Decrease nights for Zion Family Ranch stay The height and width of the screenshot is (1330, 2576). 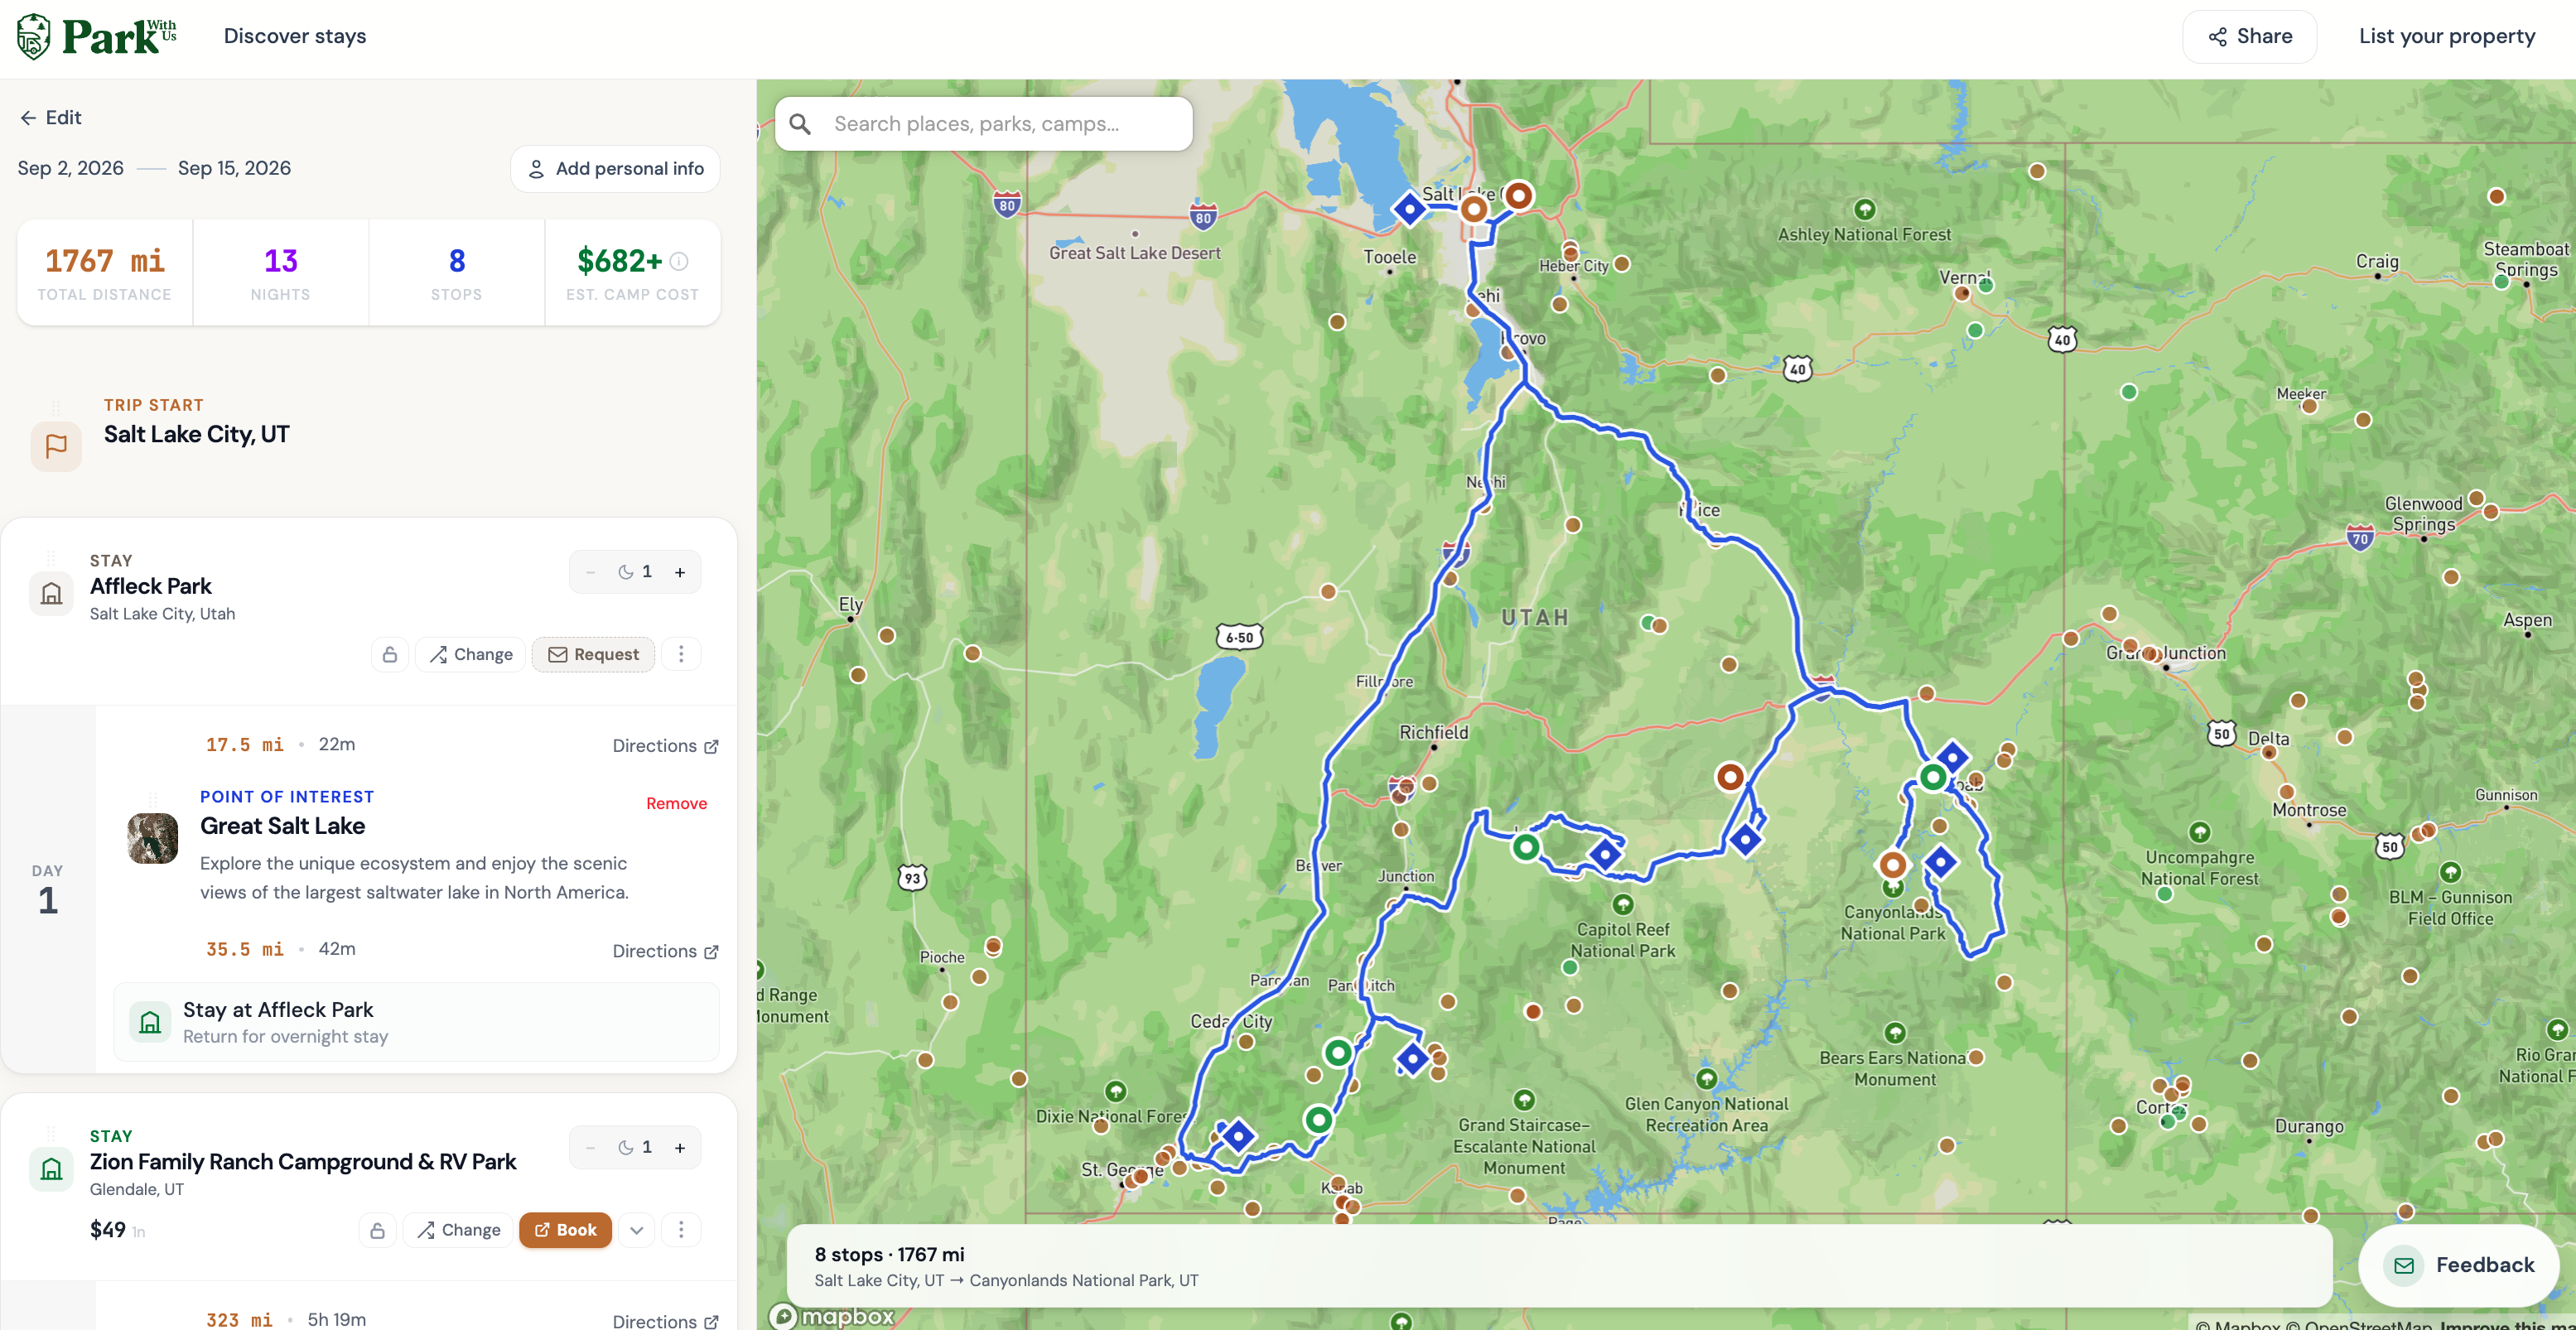[x=591, y=1147]
